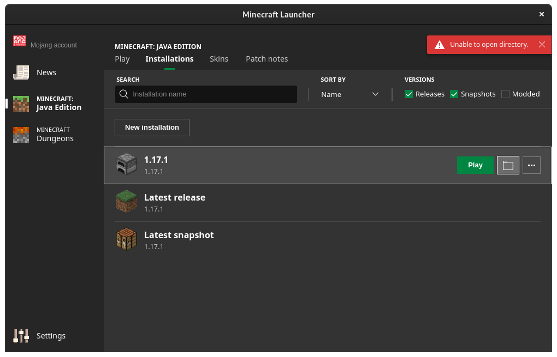Open folder for the 1.17.1 installation
This screenshot has height=357, width=557.
[508, 165]
